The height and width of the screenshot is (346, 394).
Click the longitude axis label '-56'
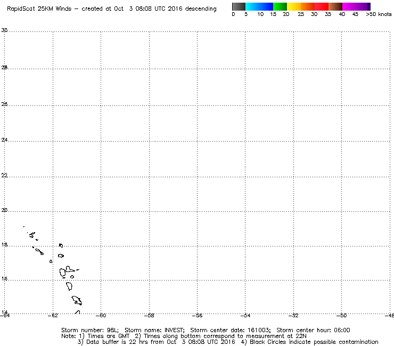tap(197, 316)
